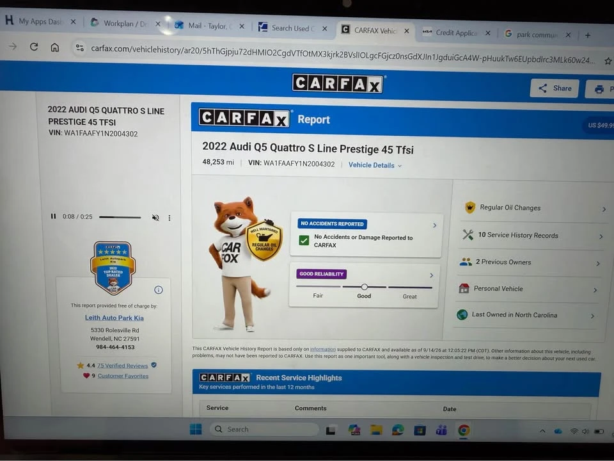Show hidden system tray icons

(x=542, y=431)
